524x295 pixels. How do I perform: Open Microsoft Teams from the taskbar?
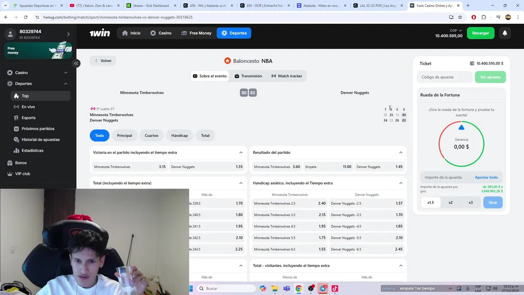287,288
